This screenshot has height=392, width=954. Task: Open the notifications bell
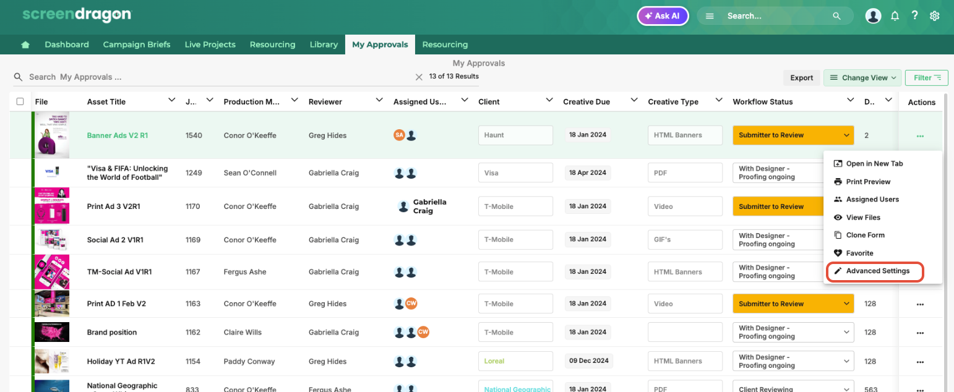tap(895, 16)
